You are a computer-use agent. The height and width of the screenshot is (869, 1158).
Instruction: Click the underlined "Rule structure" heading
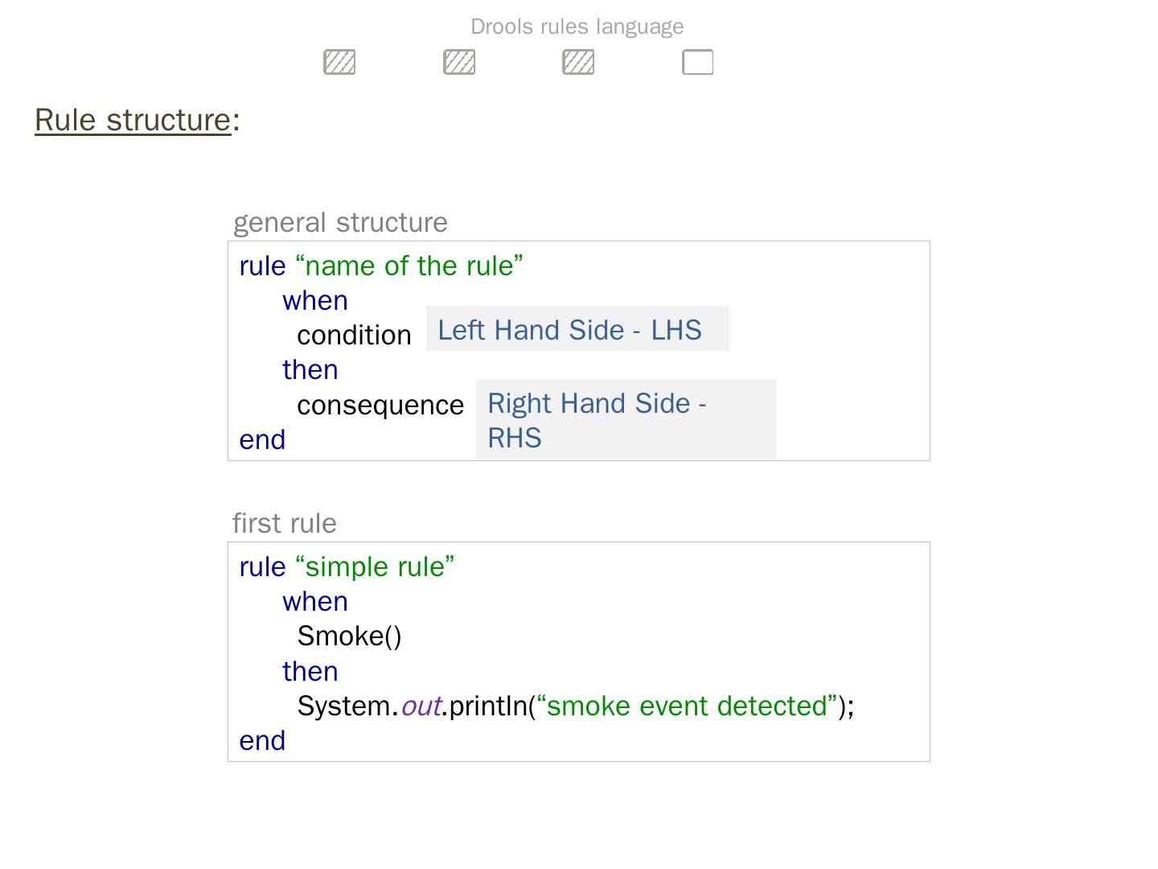coord(133,120)
